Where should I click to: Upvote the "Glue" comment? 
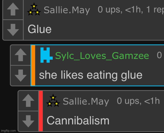pyautogui.click(x=13, y=10)
